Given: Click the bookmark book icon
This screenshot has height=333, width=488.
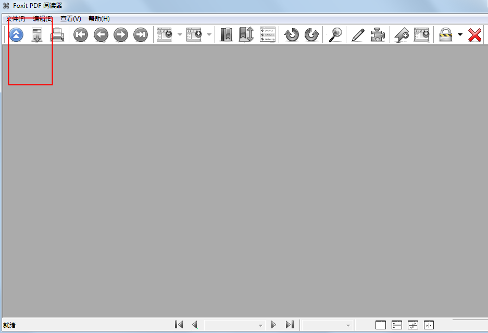Looking at the screenshot, I should click(226, 34).
